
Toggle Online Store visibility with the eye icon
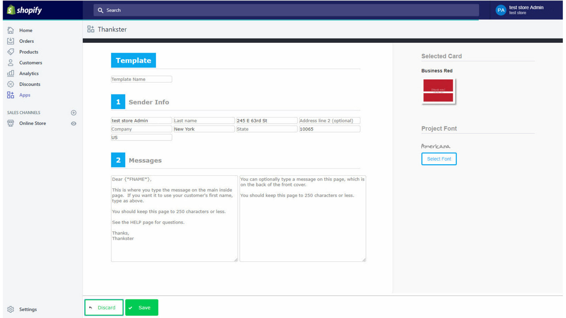click(x=73, y=124)
